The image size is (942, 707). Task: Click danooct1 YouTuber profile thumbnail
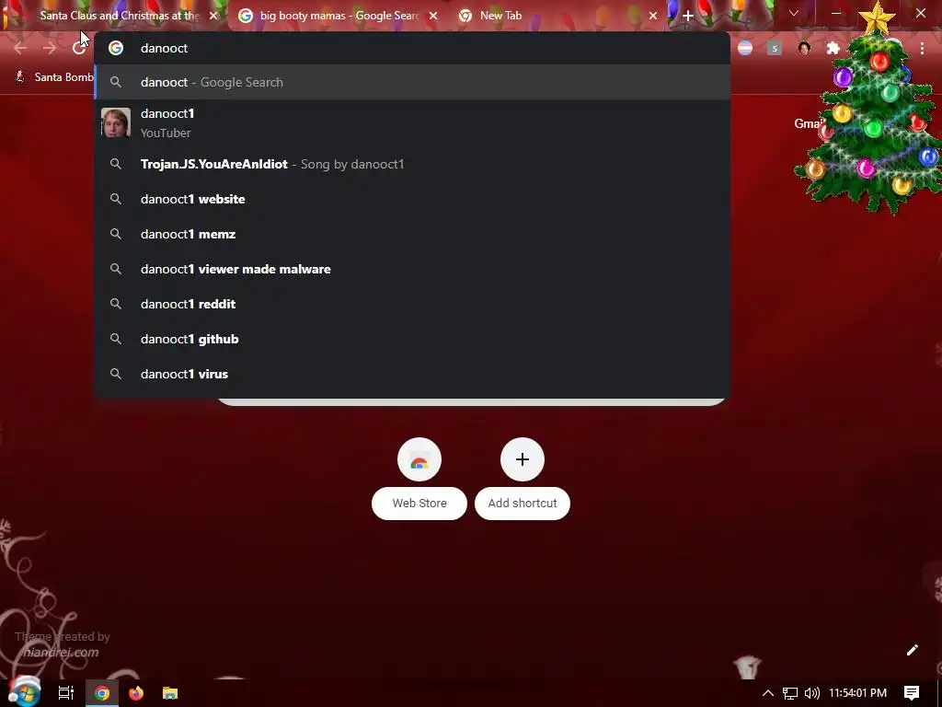coord(116,122)
